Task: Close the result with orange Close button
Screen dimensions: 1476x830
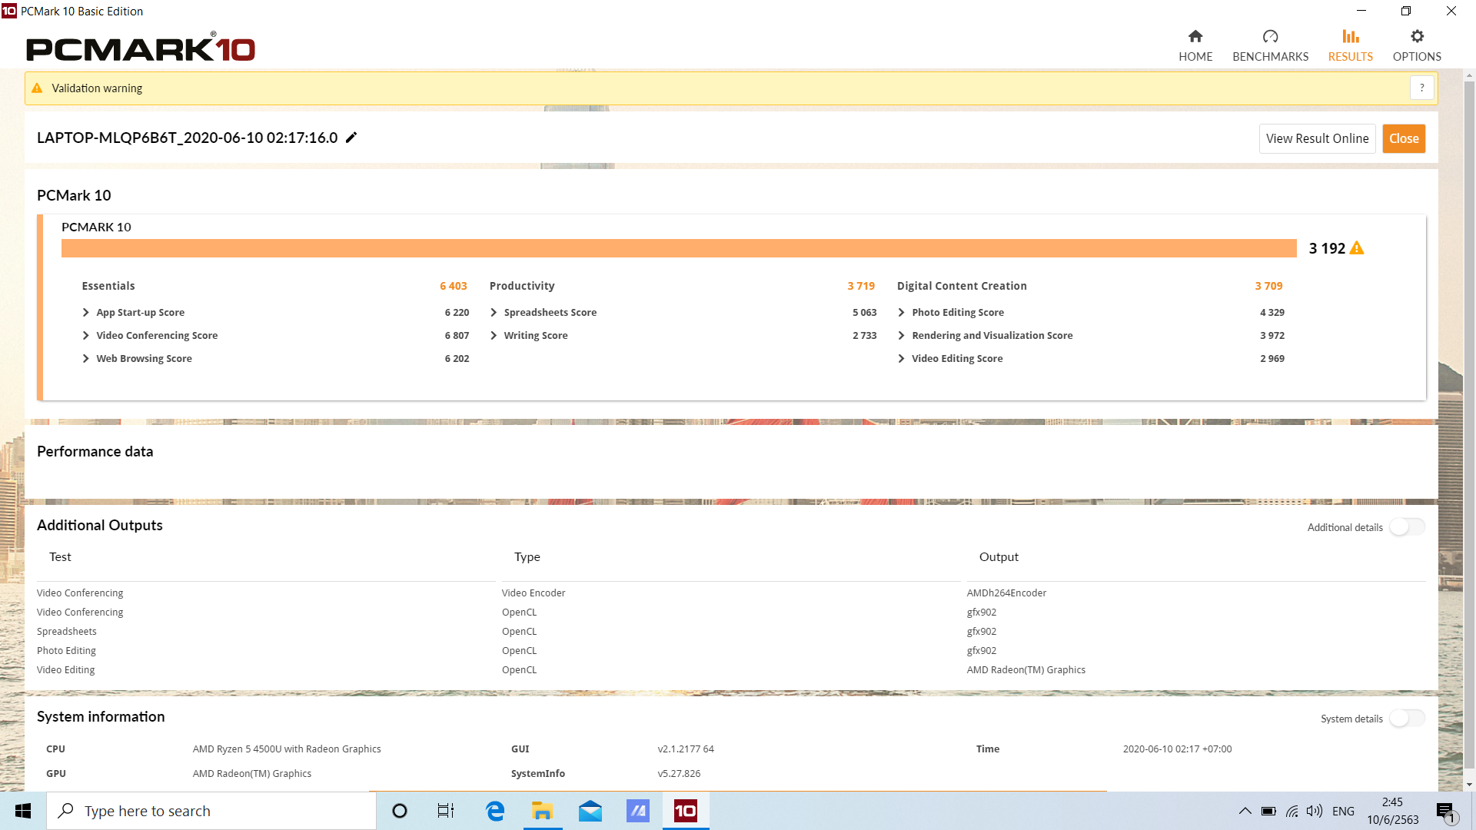Action: (x=1404, y=138)
